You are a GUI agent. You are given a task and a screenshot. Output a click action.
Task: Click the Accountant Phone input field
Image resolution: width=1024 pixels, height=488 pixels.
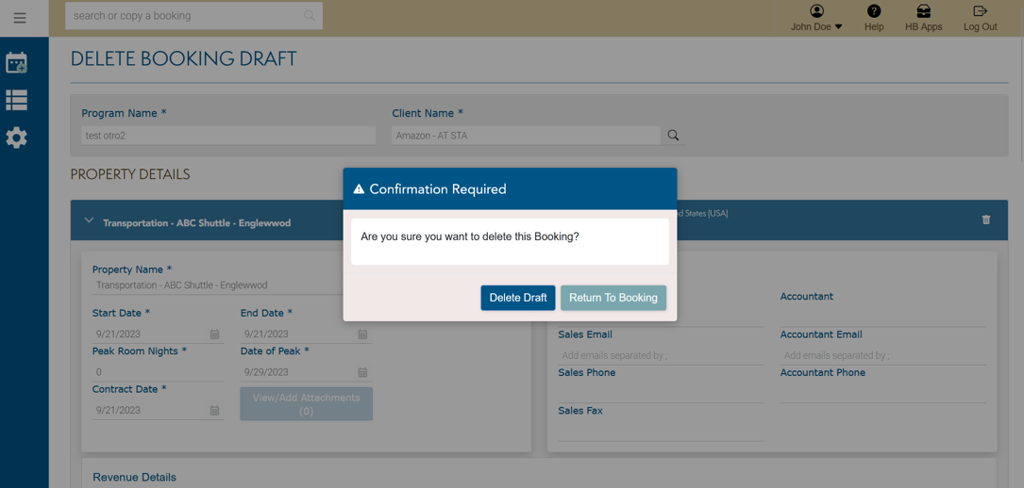pyautogui.click(x=883, y=394)
